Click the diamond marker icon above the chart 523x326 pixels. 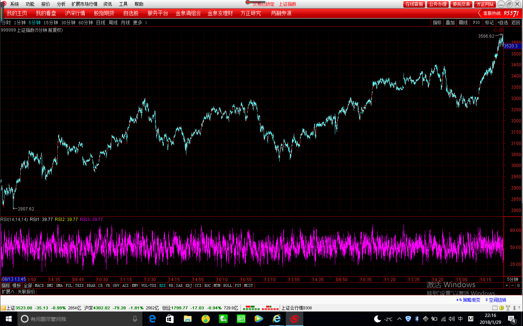point(496,30)
